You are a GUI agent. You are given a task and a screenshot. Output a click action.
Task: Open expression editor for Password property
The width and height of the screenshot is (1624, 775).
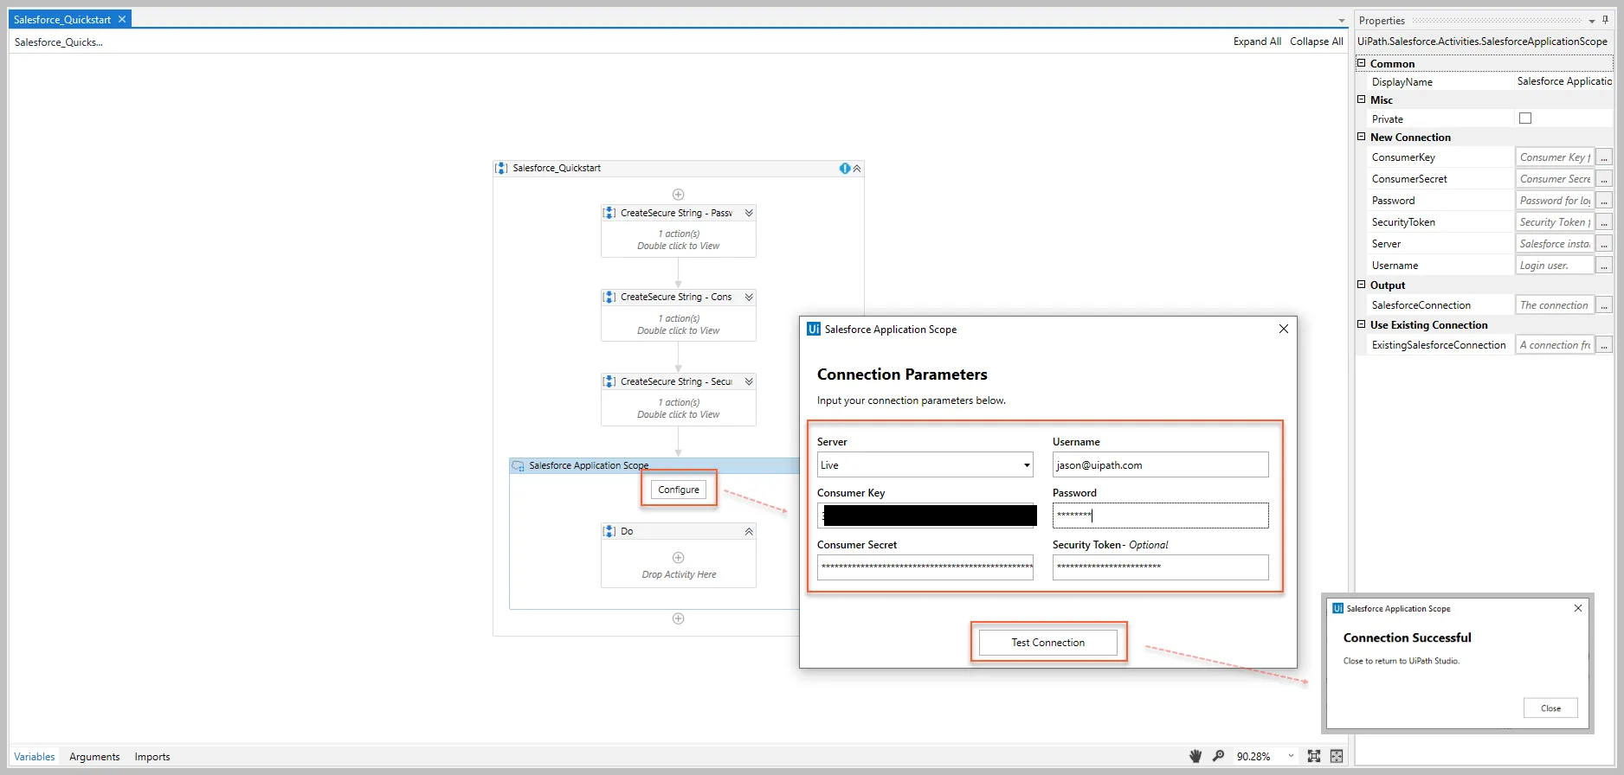point(1604,201)
